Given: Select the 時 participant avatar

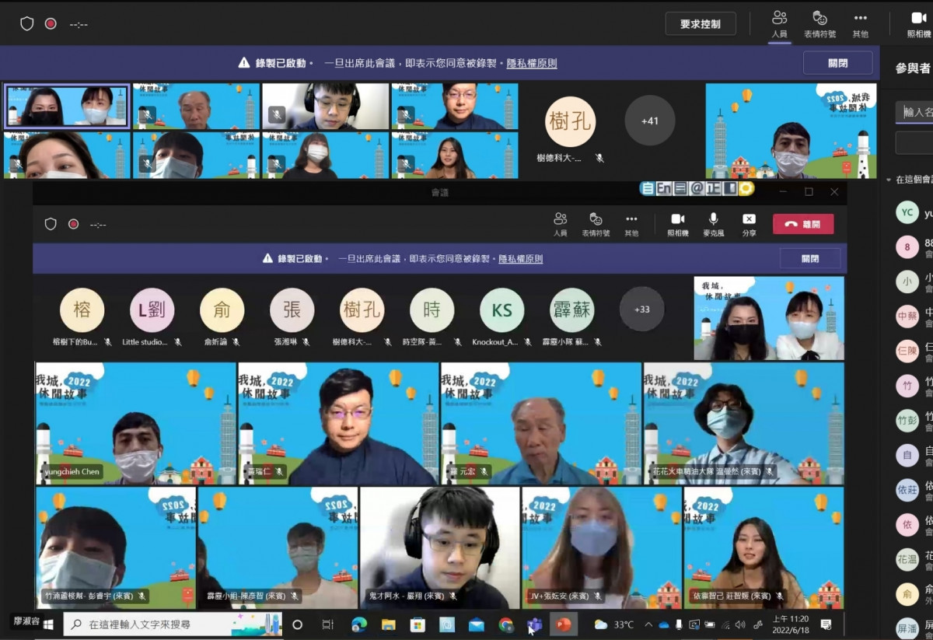Looking at the screenshot, I should point(432,310).
